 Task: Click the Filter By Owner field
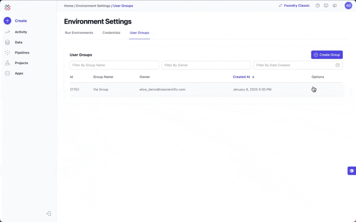coord(206,65)
